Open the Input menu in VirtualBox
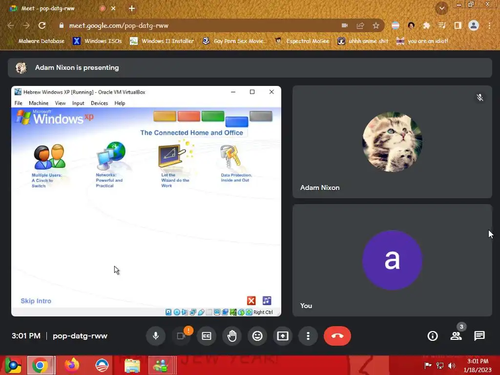 click(x=78, y=103)
